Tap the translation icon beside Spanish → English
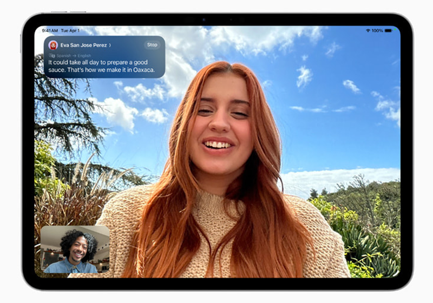 [51, 56]
